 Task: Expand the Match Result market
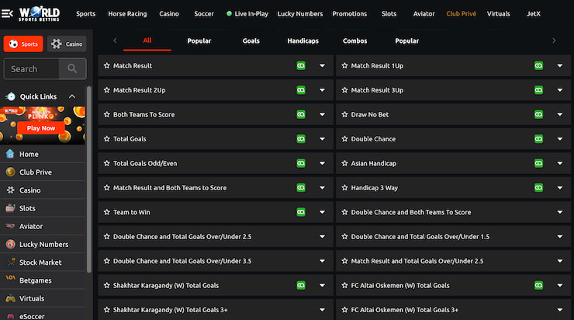pos(322,65)
